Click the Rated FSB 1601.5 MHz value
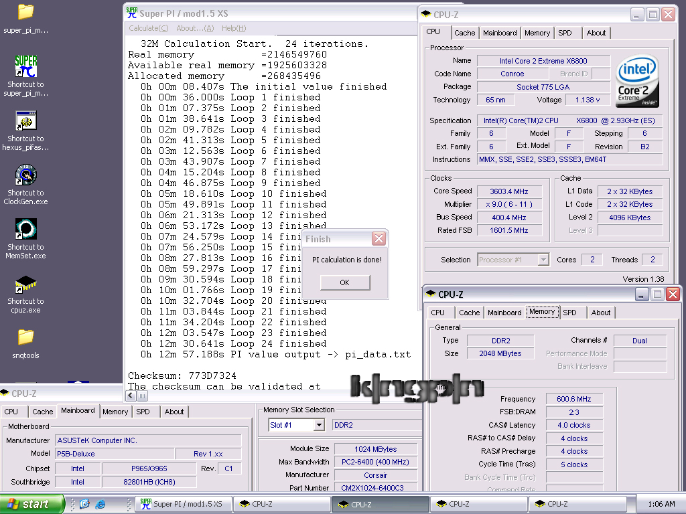Screen dimensions: 686x514 tap(509, 230)
